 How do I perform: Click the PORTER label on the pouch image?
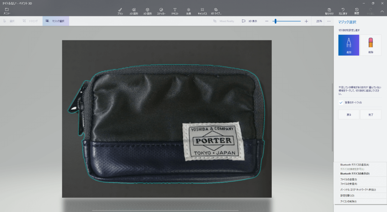click(x=214, y=141)
